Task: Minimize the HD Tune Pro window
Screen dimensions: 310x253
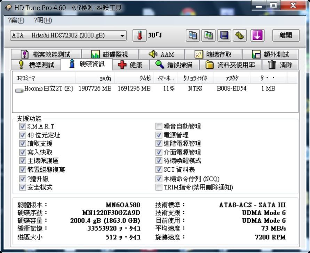Action: [x=259, y=6]
